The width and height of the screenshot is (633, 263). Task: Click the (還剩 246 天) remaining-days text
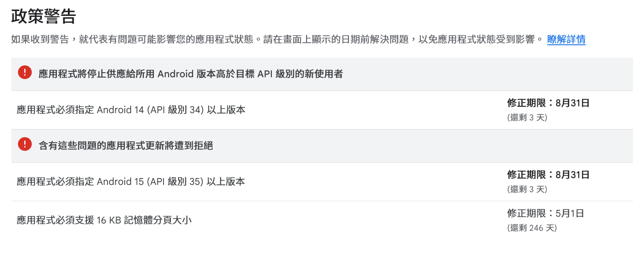point(532,228)
